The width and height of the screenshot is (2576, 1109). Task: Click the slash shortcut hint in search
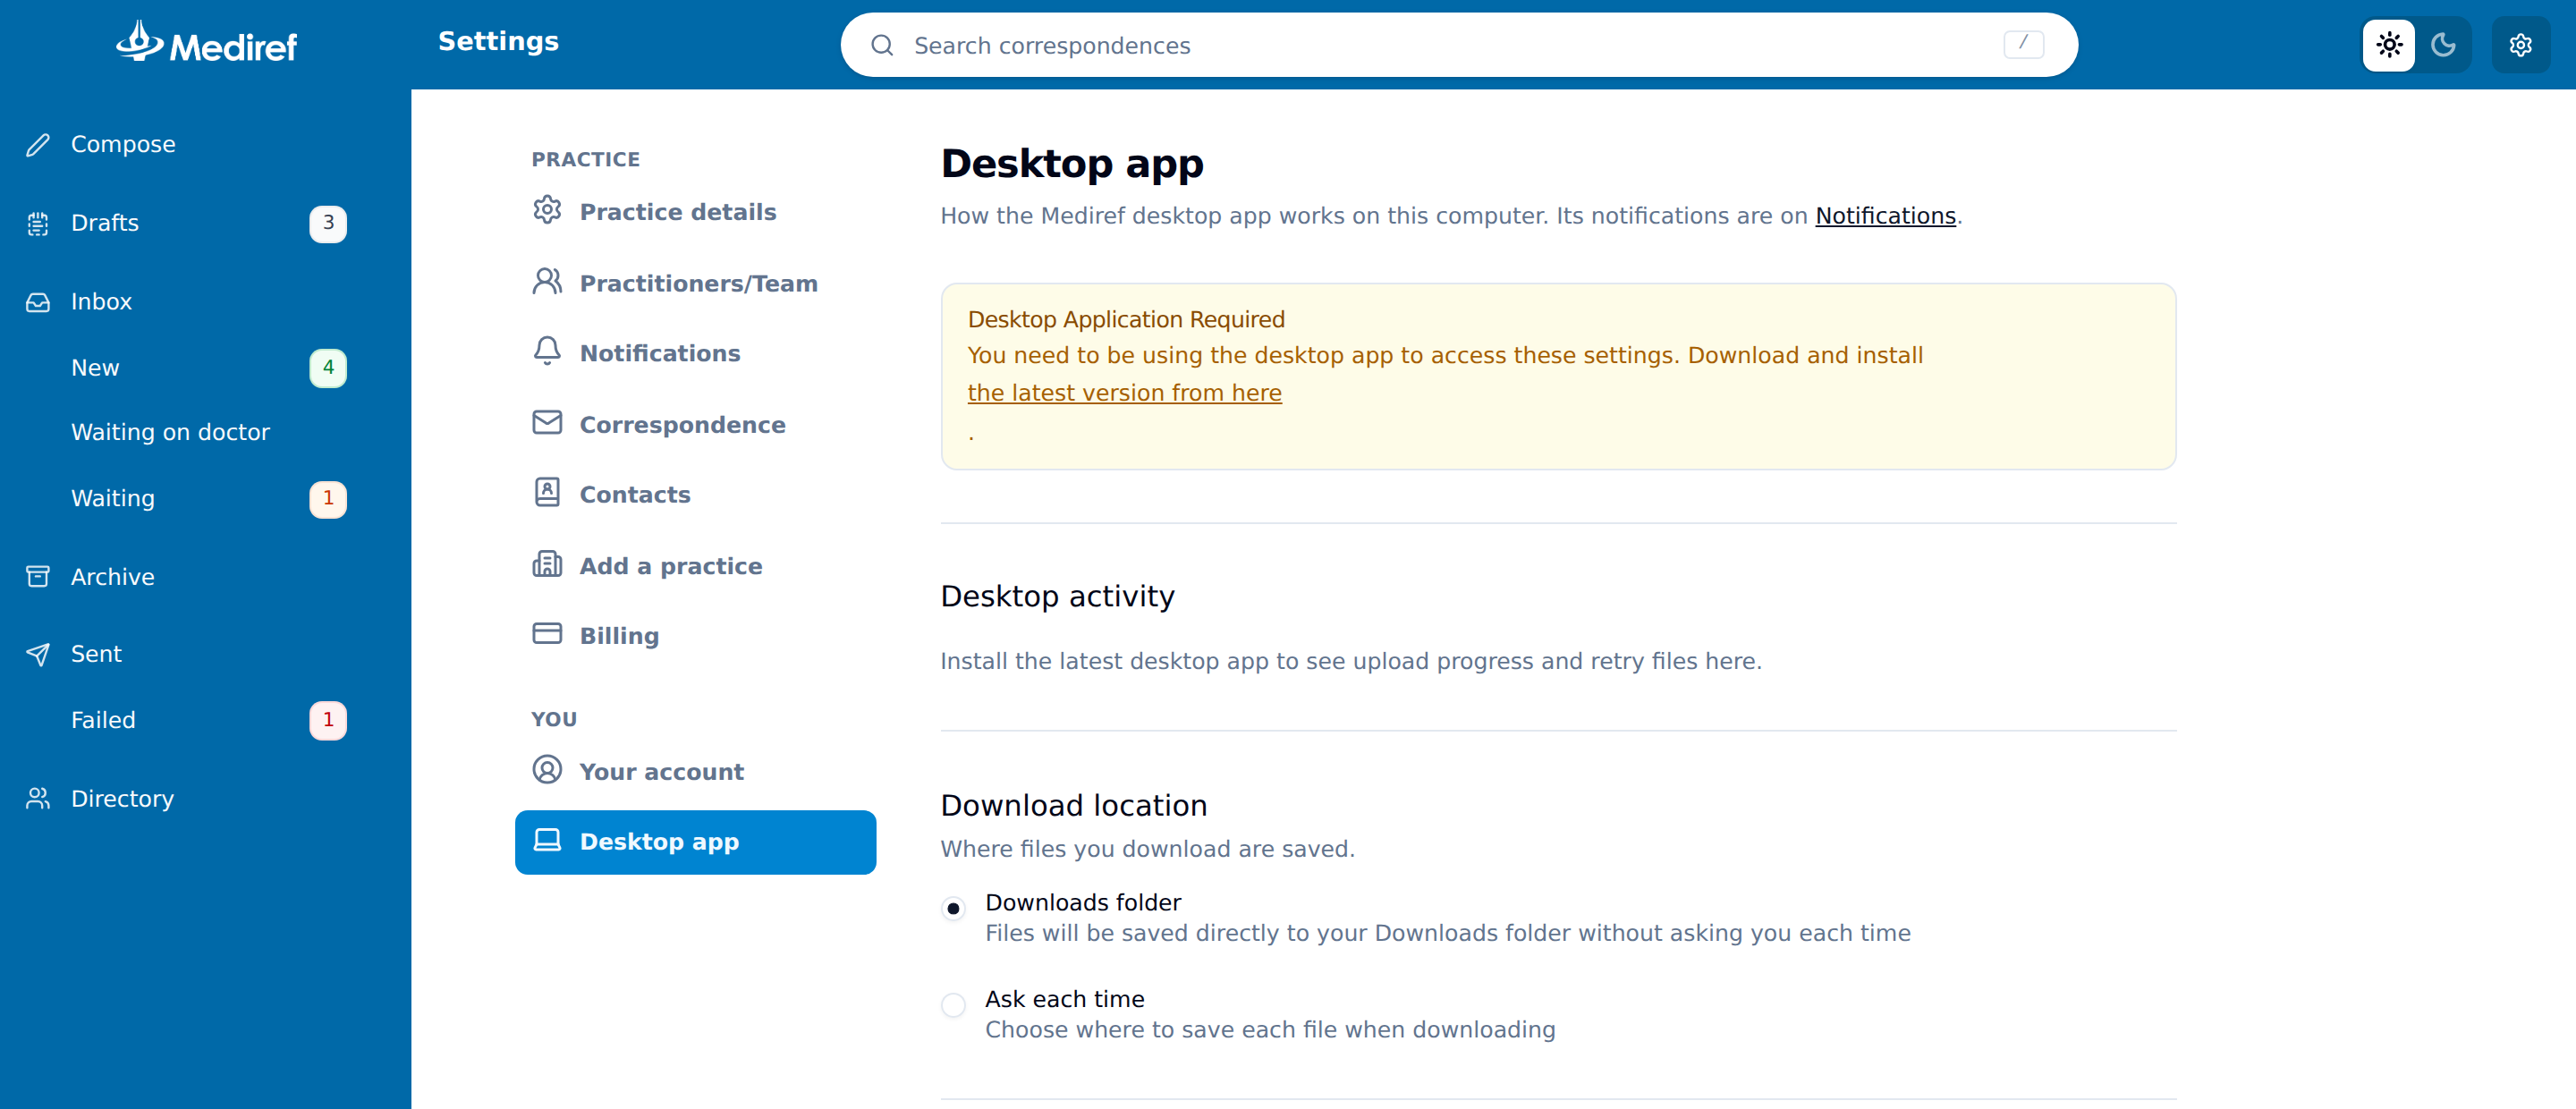click(x=2023, y=44)
